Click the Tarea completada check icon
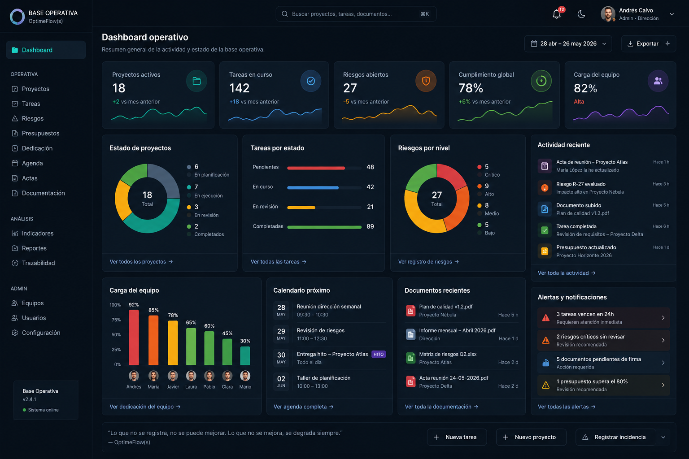The height and width of the screenshot is (459, 689). (x=545, y=230)
